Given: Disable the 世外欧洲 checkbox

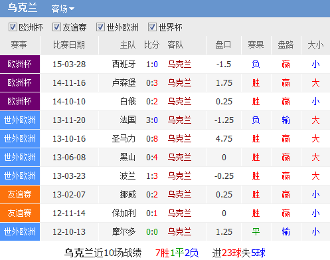Looking at the screenshot, I should [x=100, y=27].
